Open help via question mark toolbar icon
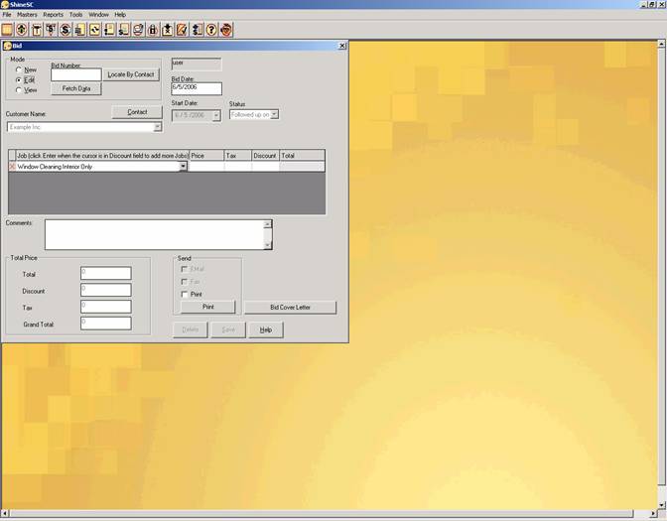 (x=211, y=30)
